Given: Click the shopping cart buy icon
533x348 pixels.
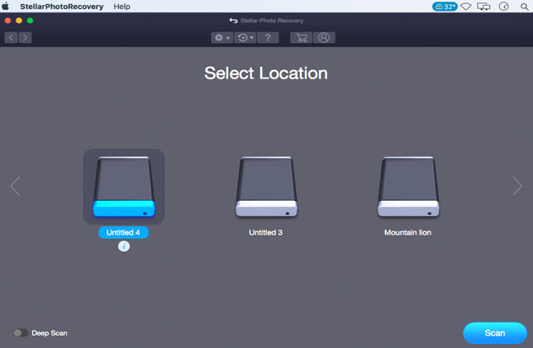Looking at the screenshot, I should pyautogui.click(x=301, y=37).
